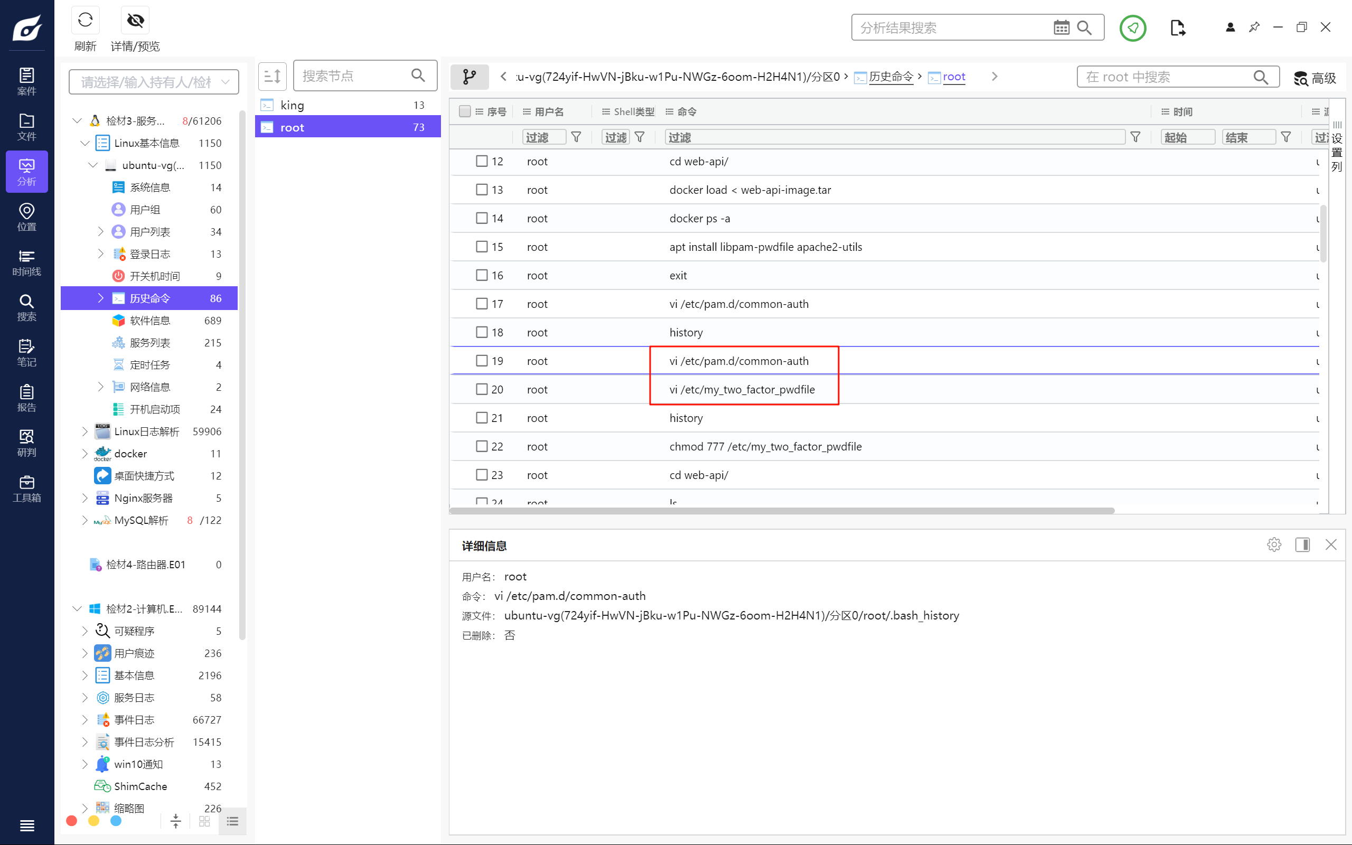Tick the select-all checkbox in table header
This screenshot has height=845, width=1352.
click(x=464, y=111)
